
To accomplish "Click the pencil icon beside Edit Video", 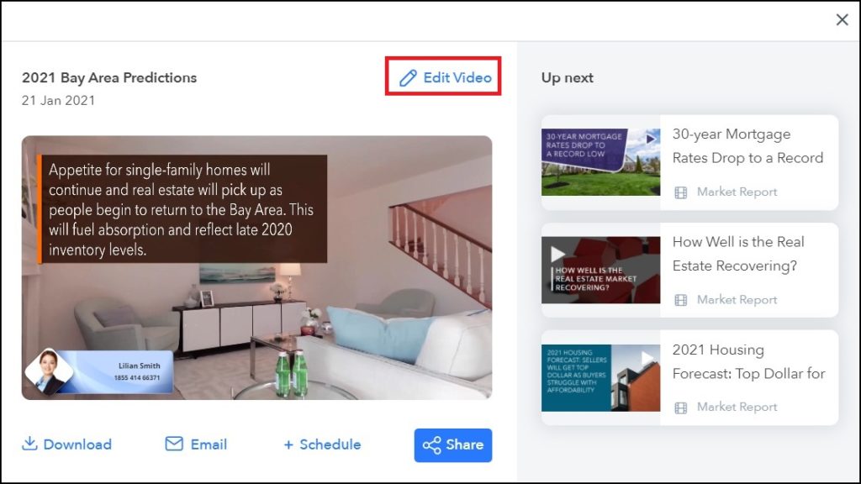I will click(x=408, y=78).
